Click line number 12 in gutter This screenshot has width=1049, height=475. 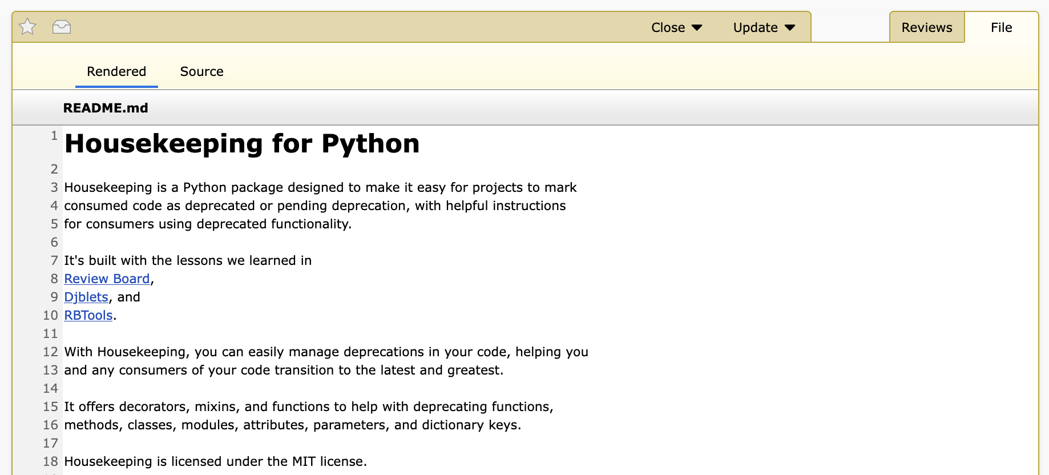click(50, 352)
